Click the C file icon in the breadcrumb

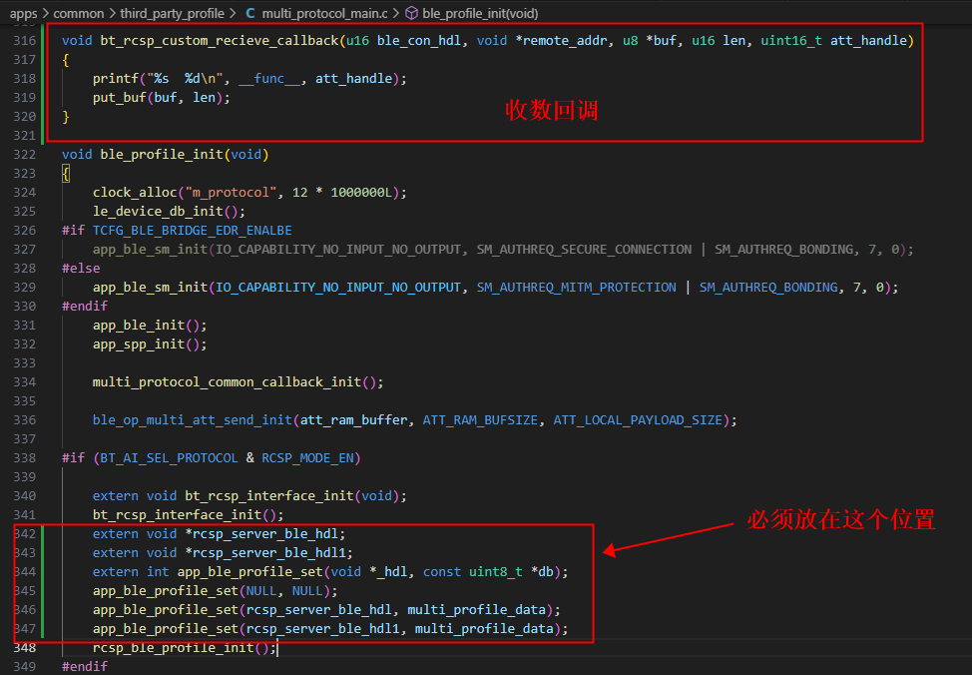pyautogui.click(x=250, y=13)
